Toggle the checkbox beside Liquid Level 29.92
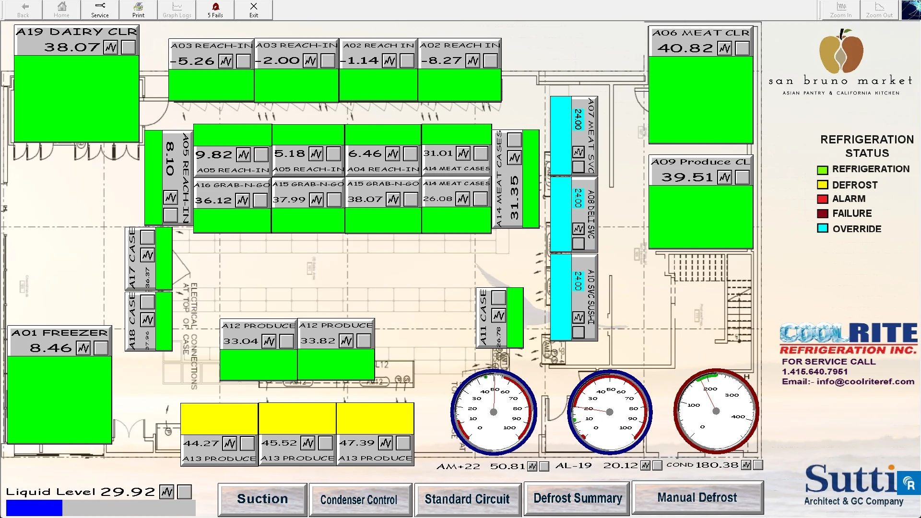 185,492
